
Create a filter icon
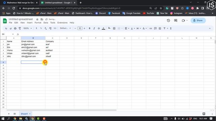tap(164, 28)
